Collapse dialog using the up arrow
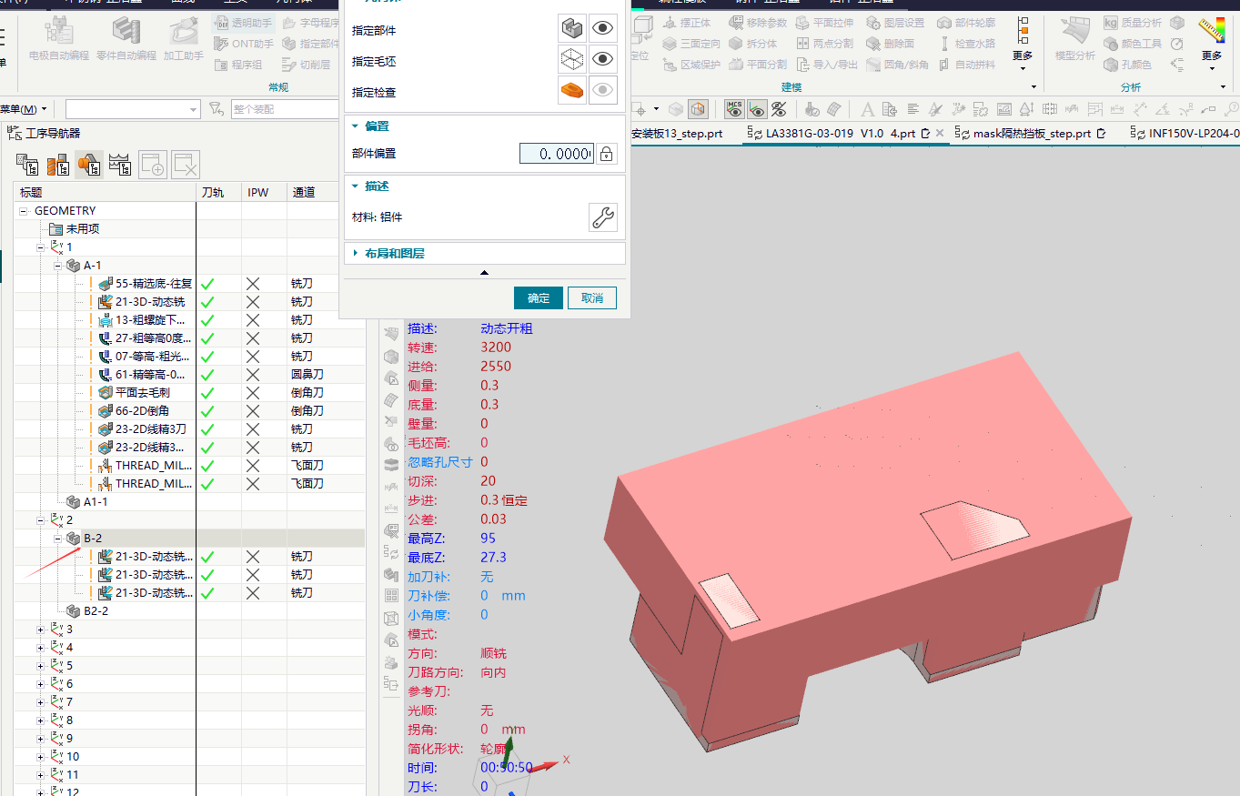The width and height of the screenshot is (1240, 796). click(484, 272)
